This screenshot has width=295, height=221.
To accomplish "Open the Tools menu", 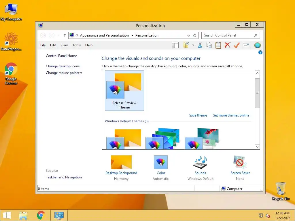I will (x=76, y=45).
